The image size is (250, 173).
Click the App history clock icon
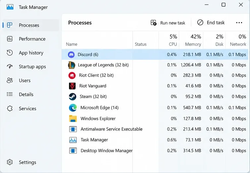(10, 53)
